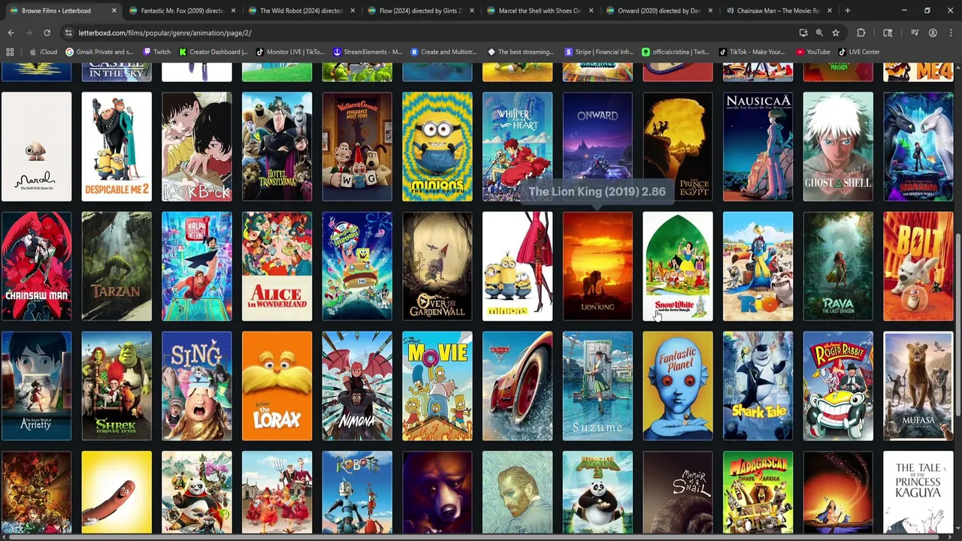Open site information icon in address bar

[68, 33]
